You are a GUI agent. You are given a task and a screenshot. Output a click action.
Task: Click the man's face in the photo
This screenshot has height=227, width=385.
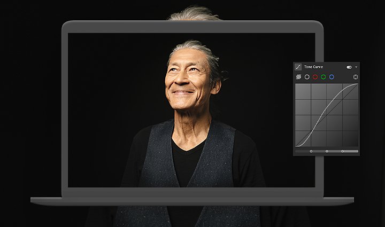coord(186,80)
